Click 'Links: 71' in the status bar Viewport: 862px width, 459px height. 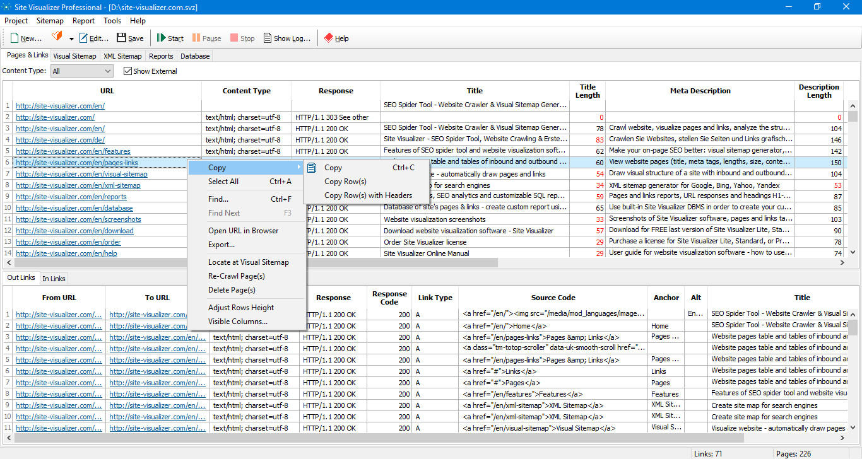708,453
